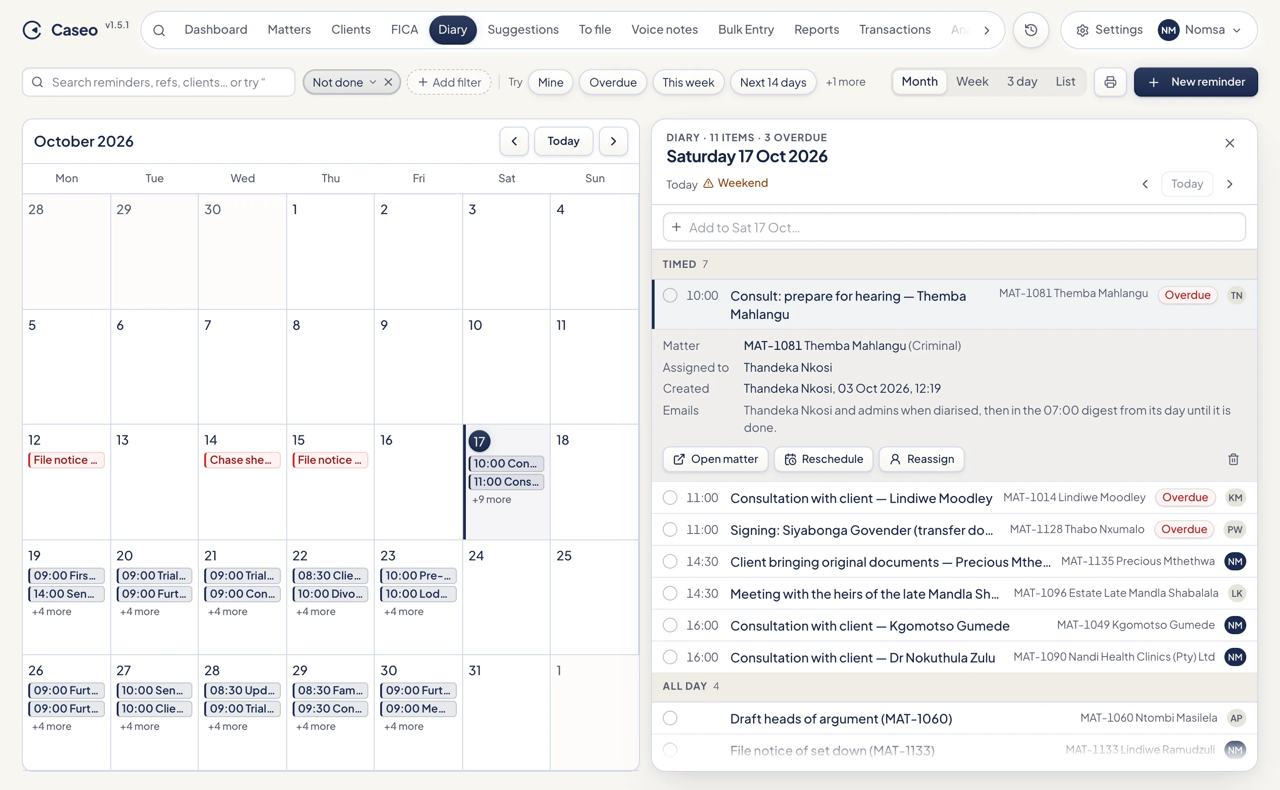
Task: Click NM avatar on Kgomotso Gumede item
Action: [1235, 625]
